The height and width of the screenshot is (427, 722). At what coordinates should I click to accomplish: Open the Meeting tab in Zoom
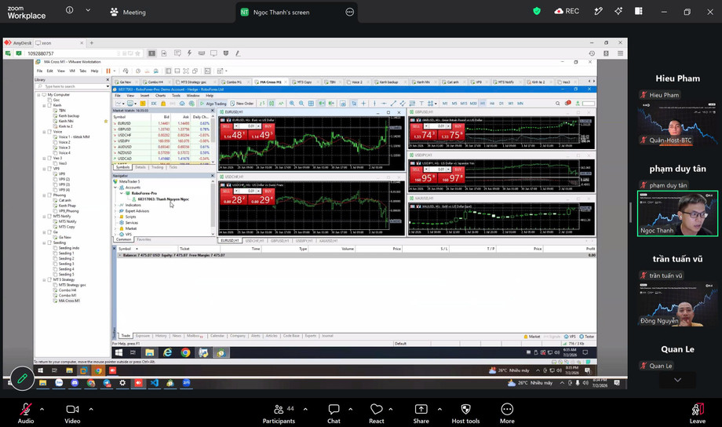point(128,13)
